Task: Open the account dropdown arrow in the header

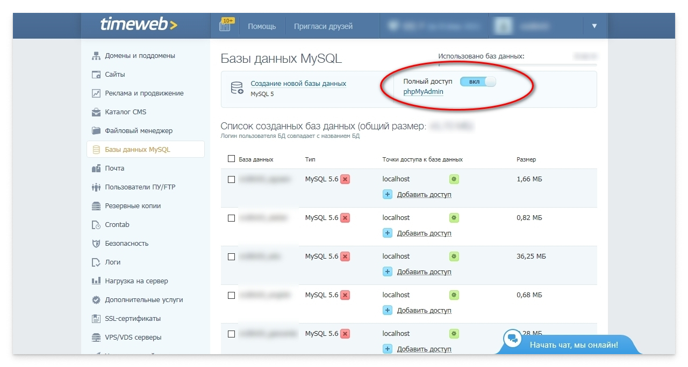Action: pos(594,25)
